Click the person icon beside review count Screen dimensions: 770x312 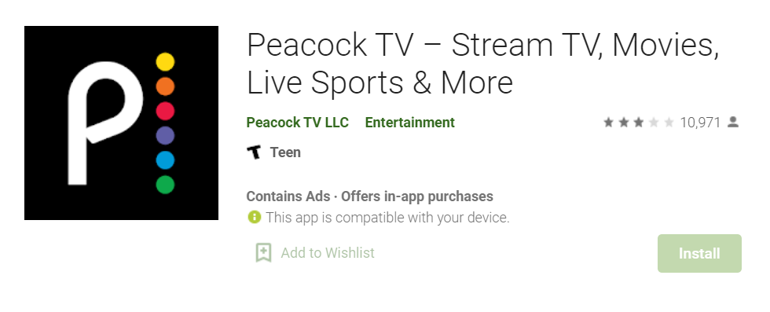coord(733,122)
